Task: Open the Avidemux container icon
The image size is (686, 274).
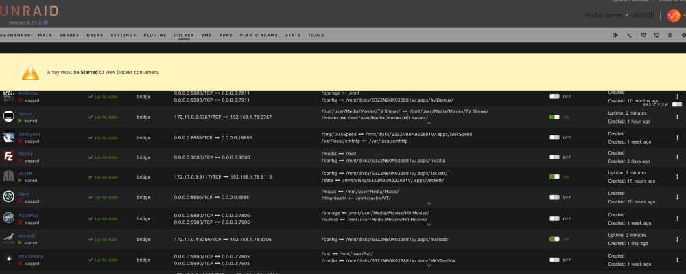Action: pyautogui.click(x=9, y=96)
